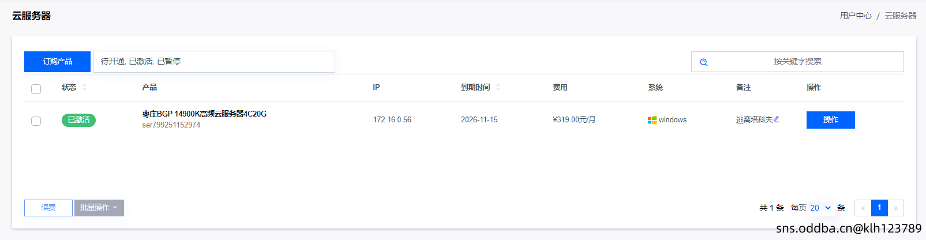Click the Windows logo icon in system column
The height and width of the screenshot is (240, 926).
pos(652,120)
